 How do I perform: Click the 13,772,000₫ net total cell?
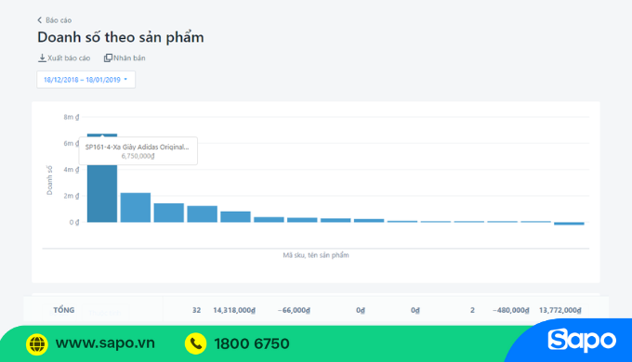coord(560,310)
